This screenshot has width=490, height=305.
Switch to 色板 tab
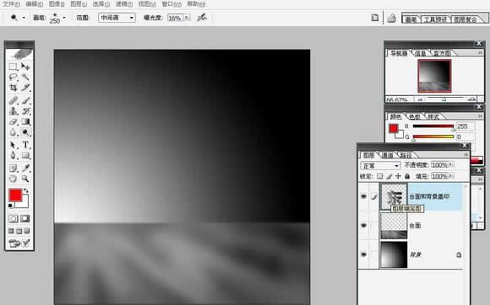coord(415,117)
